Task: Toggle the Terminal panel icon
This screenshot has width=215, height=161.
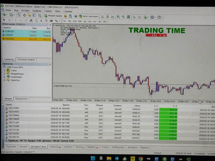Action: (34, 15)
